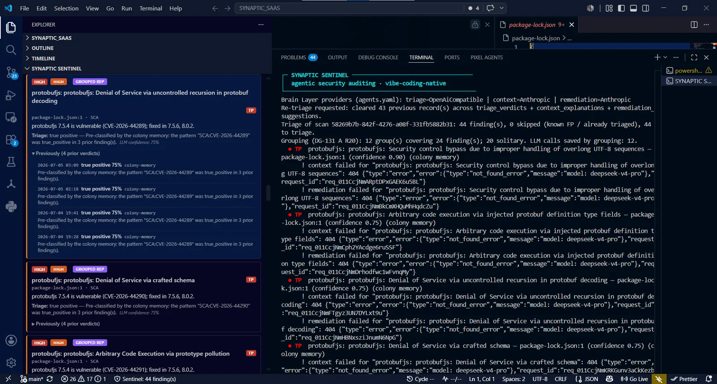Open the File menu
Viewport: 717px width, 384px height.
click(25, 8)
